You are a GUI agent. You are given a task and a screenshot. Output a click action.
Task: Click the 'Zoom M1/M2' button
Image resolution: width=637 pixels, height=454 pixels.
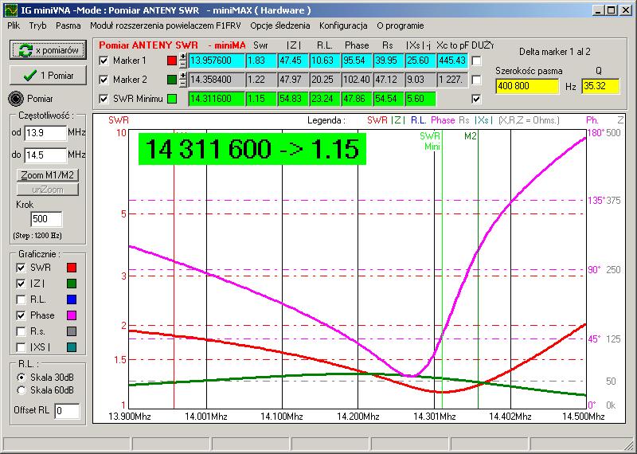48,175
